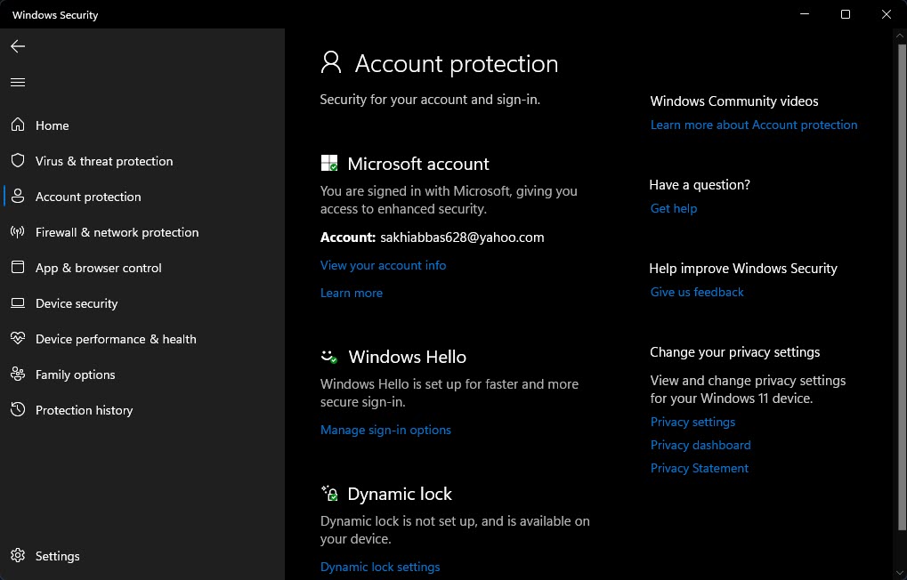Image resolution: width=907 pixels, height=580 pixels.
Task: Click Learn more under Microsoft account
Action: click(351, 294)
